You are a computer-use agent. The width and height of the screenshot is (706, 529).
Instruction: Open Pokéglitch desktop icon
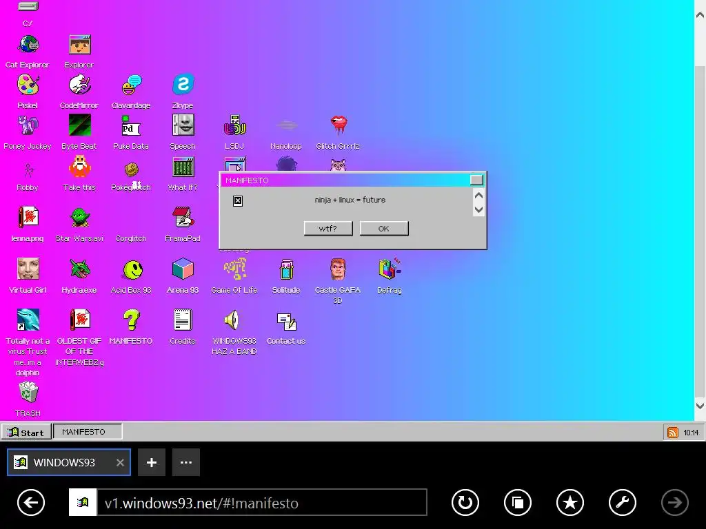(132, 170)
